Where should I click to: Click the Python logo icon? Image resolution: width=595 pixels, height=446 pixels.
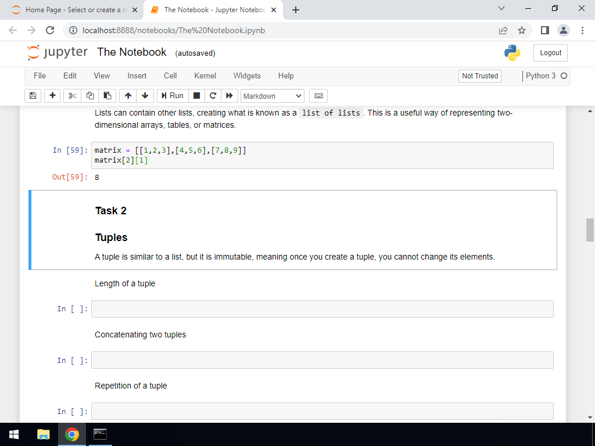(x=512, y=53)
